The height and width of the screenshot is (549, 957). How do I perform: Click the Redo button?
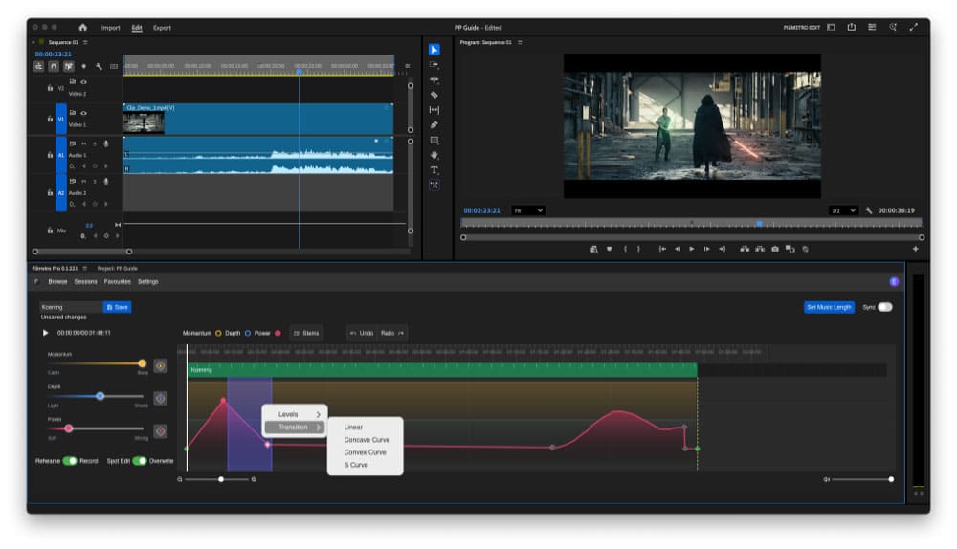tap(392, 333)
